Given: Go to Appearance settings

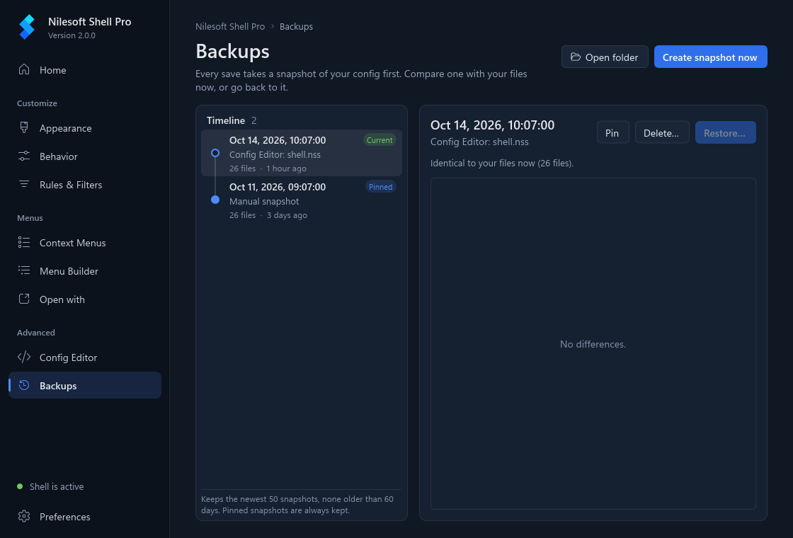Looking at the screenshot, I should 85,128.
